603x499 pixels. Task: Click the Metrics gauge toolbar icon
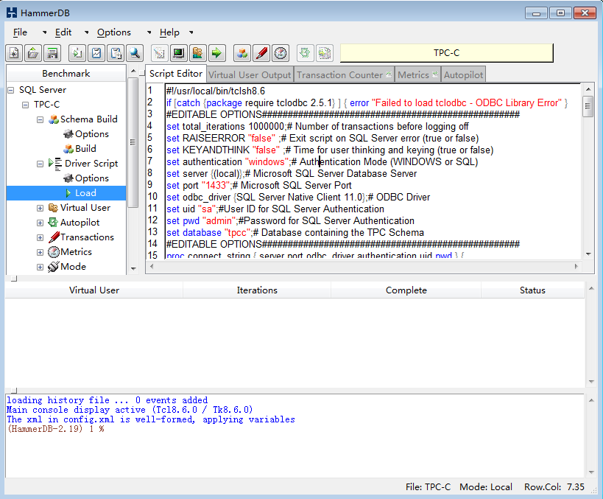click(x=281, y=53)
